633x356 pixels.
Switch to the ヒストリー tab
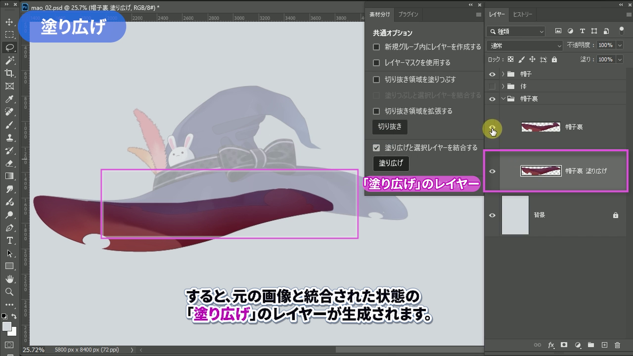coord(523,14)
